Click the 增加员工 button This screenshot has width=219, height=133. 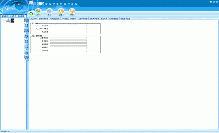coord(13,16)
